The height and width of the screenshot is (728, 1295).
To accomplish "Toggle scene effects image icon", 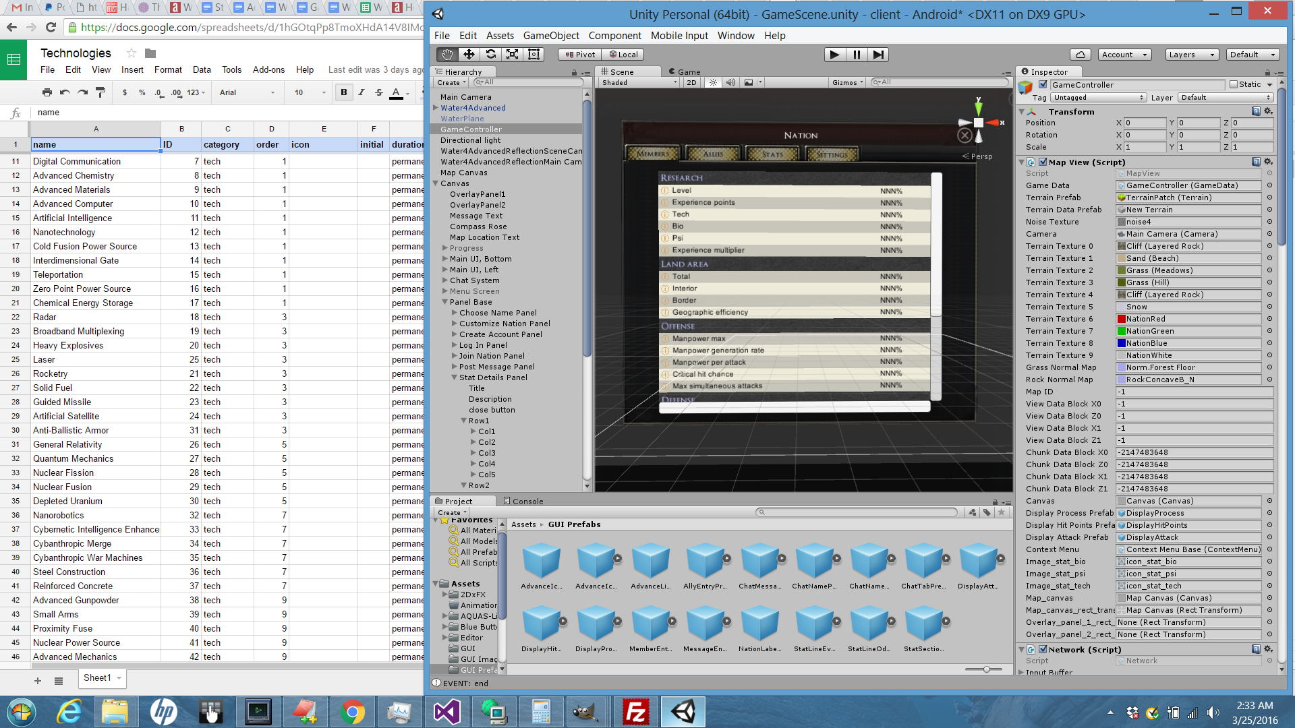I will (749, 82).
